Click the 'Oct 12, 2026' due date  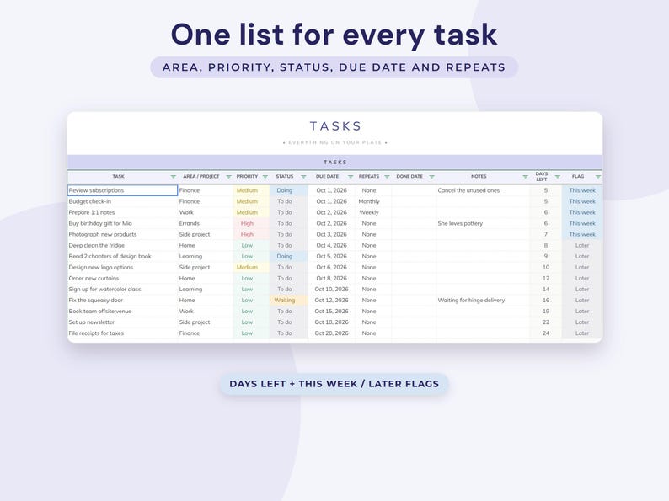click(x=331, y=300)
